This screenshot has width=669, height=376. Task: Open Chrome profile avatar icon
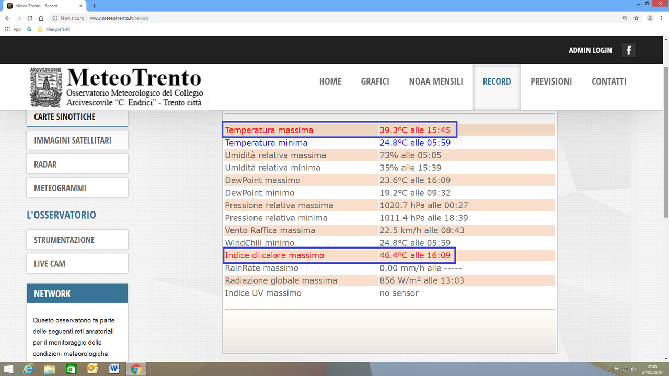click(650, 18)
